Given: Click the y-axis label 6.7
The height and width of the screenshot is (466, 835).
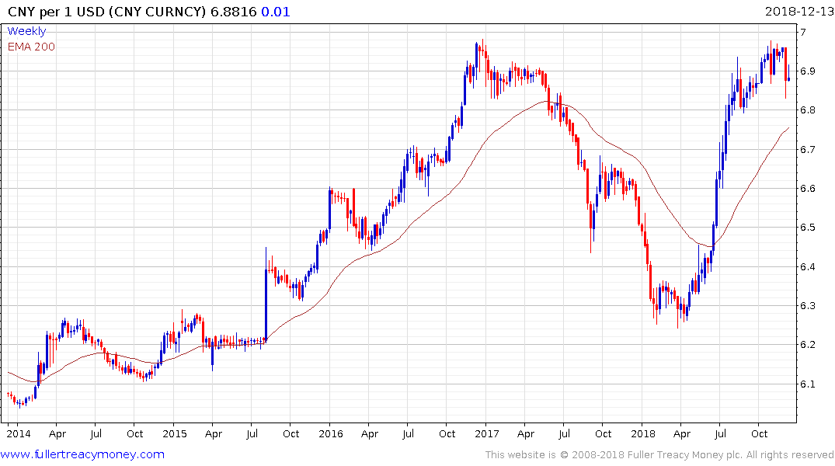Looking at the screenshot, I should pyautogui.click(x=808, y=149).
